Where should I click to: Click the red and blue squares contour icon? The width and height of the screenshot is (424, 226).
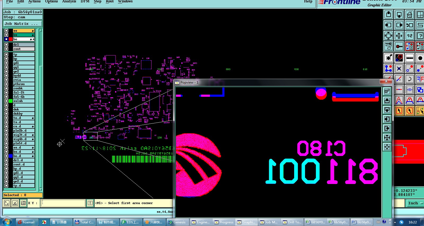click(x=399, y=58)
